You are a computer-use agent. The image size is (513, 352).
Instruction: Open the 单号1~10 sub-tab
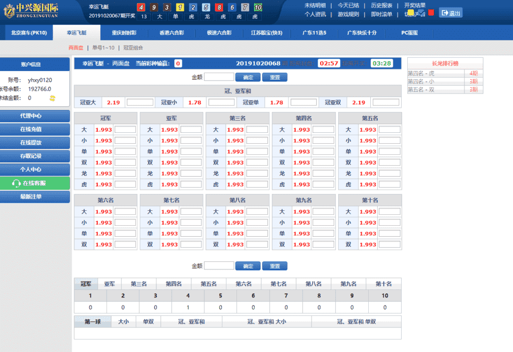(104, 48)
